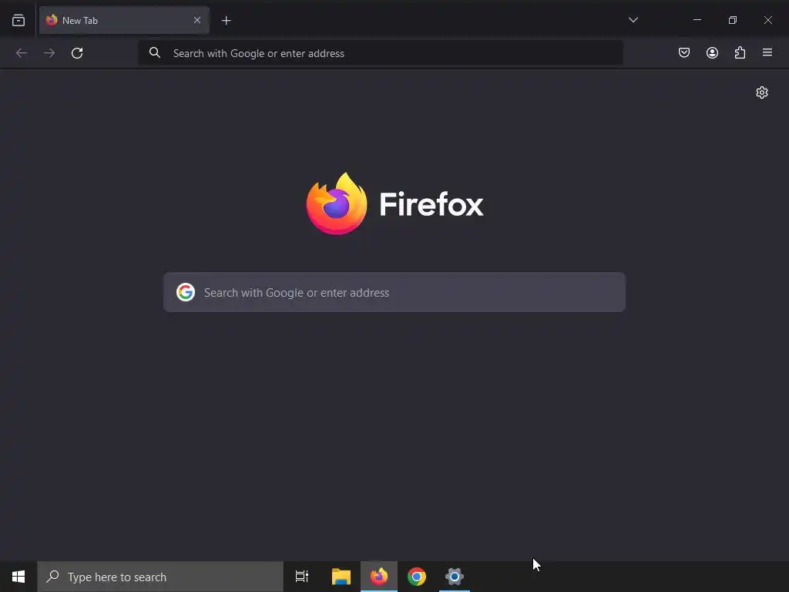Select the New Tab tab

coord(124,20)
